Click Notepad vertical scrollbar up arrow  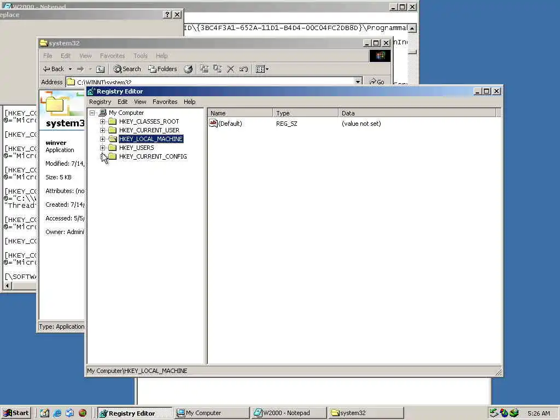coord(412,28)
